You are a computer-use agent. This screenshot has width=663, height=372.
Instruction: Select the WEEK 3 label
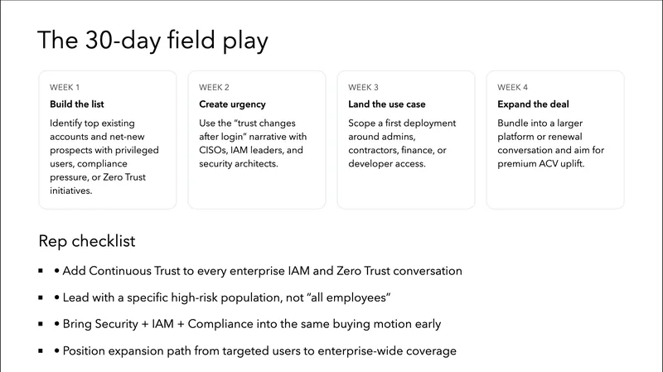365,87
